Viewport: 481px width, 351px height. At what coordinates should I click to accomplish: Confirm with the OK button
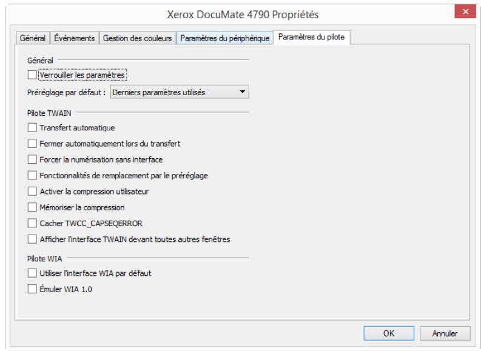(x=389, y=333)
